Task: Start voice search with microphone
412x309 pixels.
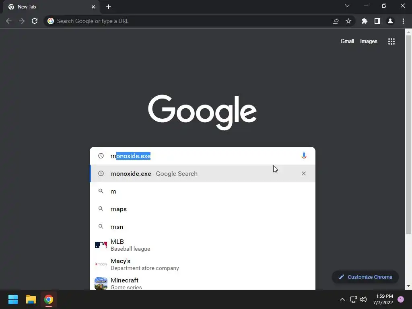Action: 304,156
